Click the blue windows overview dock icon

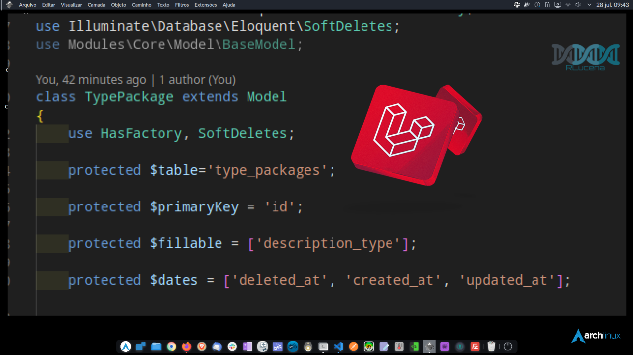[x=141, y=346]
